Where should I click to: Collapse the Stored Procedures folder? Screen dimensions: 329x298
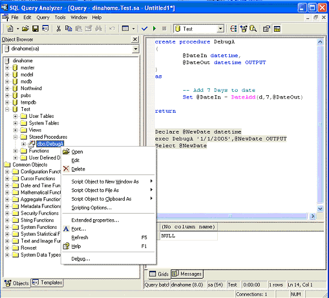point(15,137)
